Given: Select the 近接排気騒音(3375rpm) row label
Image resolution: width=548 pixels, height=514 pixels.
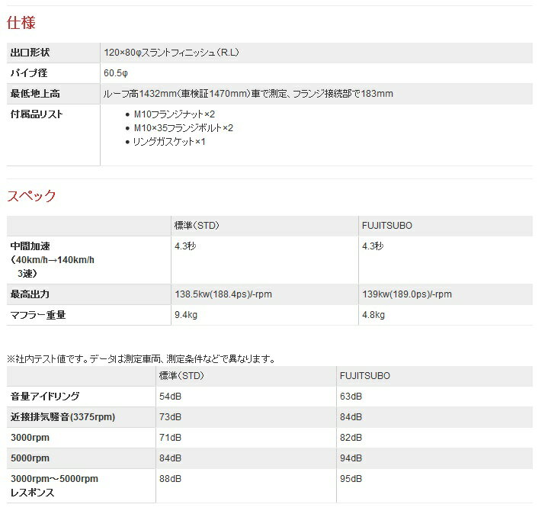Looking at the screenshot, I should tap(62, 417).
